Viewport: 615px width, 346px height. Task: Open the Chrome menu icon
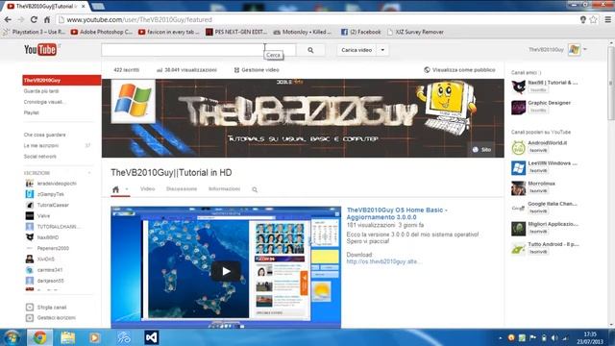click(x=607, y=19)
